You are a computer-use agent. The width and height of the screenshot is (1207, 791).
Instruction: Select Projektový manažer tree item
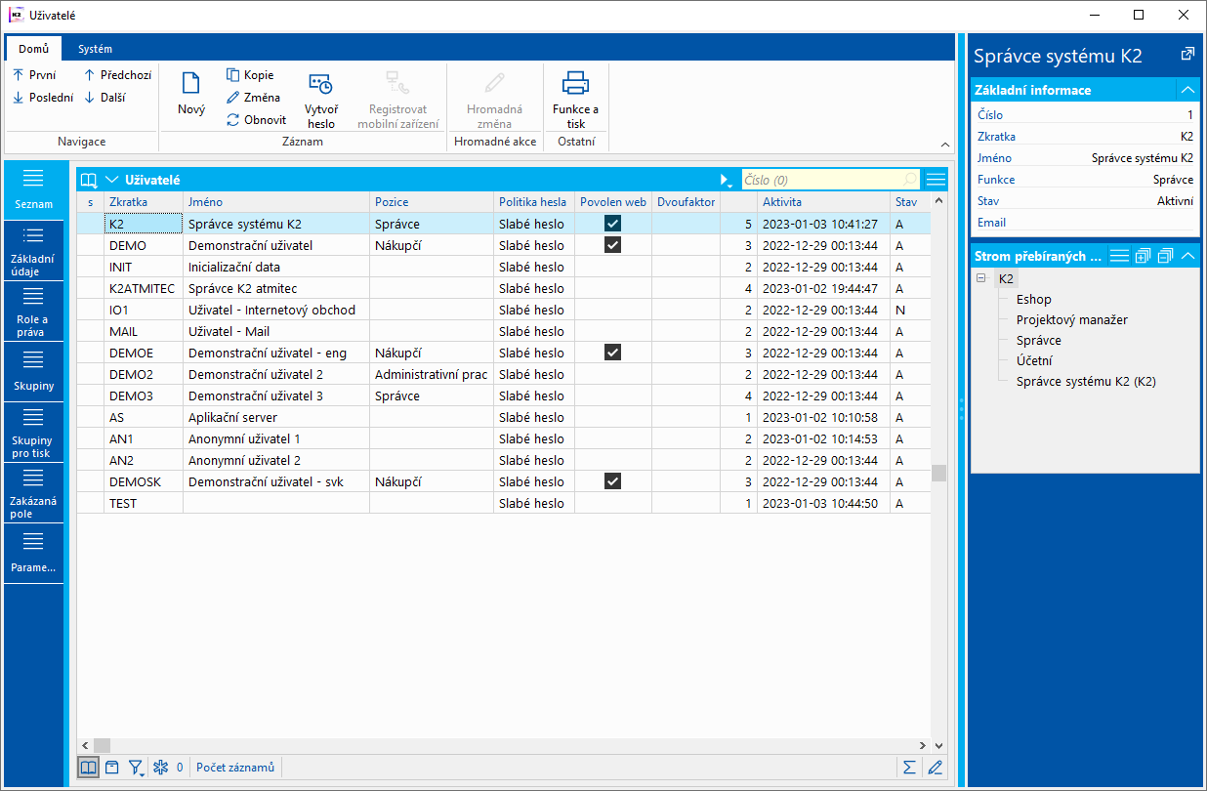[x=1071, y=320]
